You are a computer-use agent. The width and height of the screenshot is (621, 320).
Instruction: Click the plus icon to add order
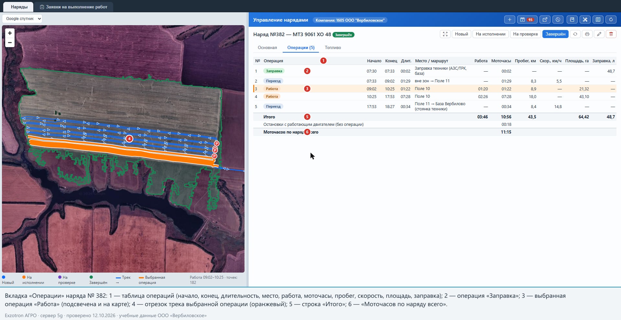coord(509,20)
